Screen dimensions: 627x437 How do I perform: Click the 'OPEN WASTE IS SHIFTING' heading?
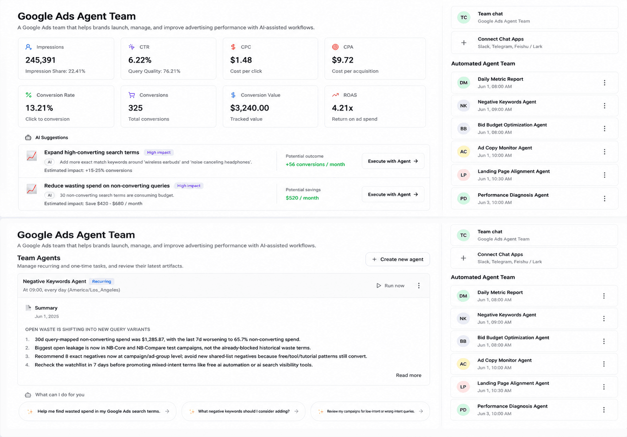click(x=88, y=329)
